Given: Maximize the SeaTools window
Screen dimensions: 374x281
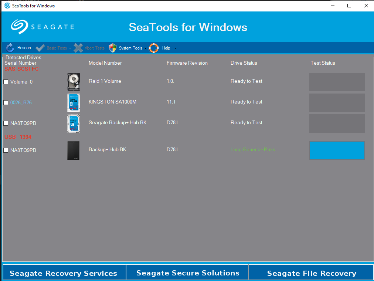Looking at the screenshot, I should pos(349,6).
